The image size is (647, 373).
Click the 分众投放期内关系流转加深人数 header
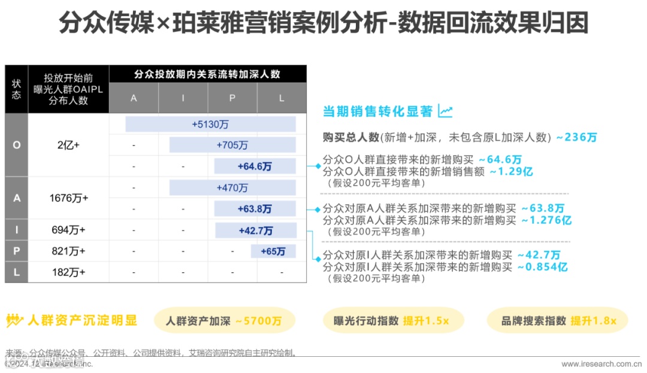207,74
